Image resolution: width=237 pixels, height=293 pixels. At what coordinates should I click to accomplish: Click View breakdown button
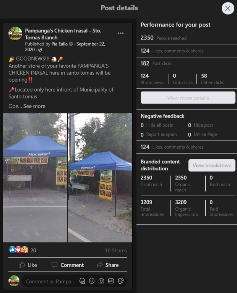[x=212, y=165]
